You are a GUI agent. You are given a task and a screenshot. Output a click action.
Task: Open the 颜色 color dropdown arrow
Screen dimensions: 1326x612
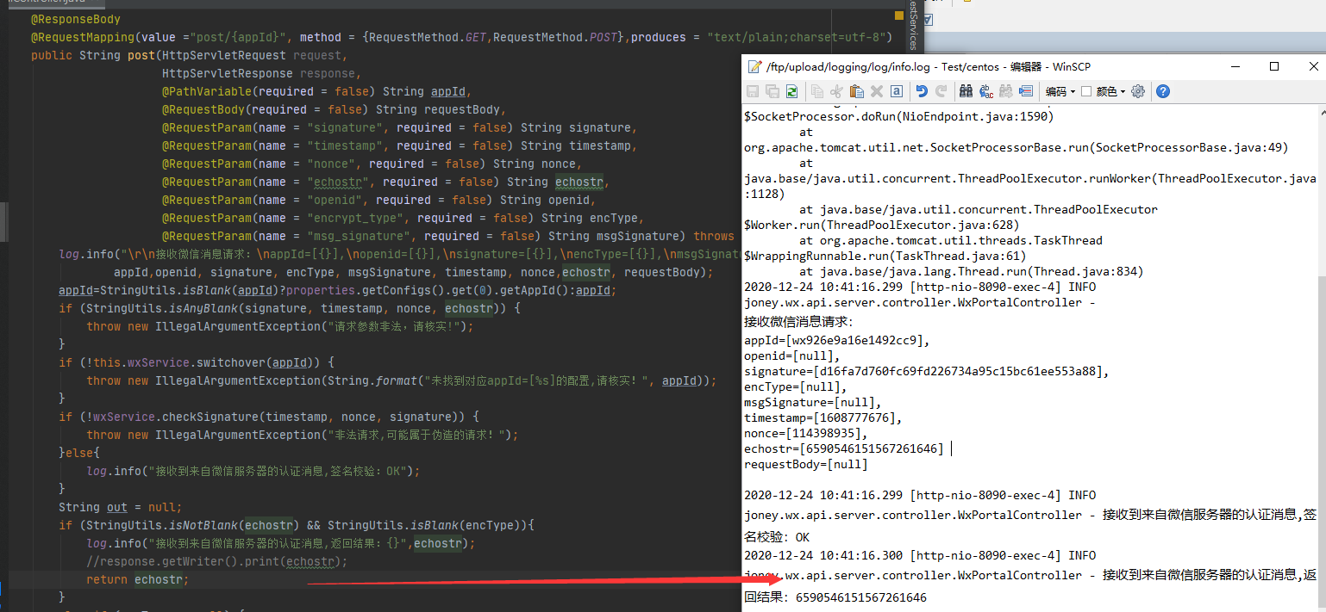tap(1123, 91)
